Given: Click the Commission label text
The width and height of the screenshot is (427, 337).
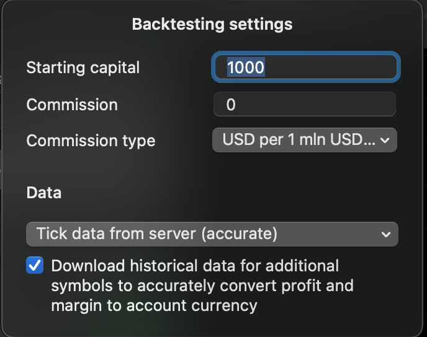Looking at the screenshot, I should tap(72, 105).
